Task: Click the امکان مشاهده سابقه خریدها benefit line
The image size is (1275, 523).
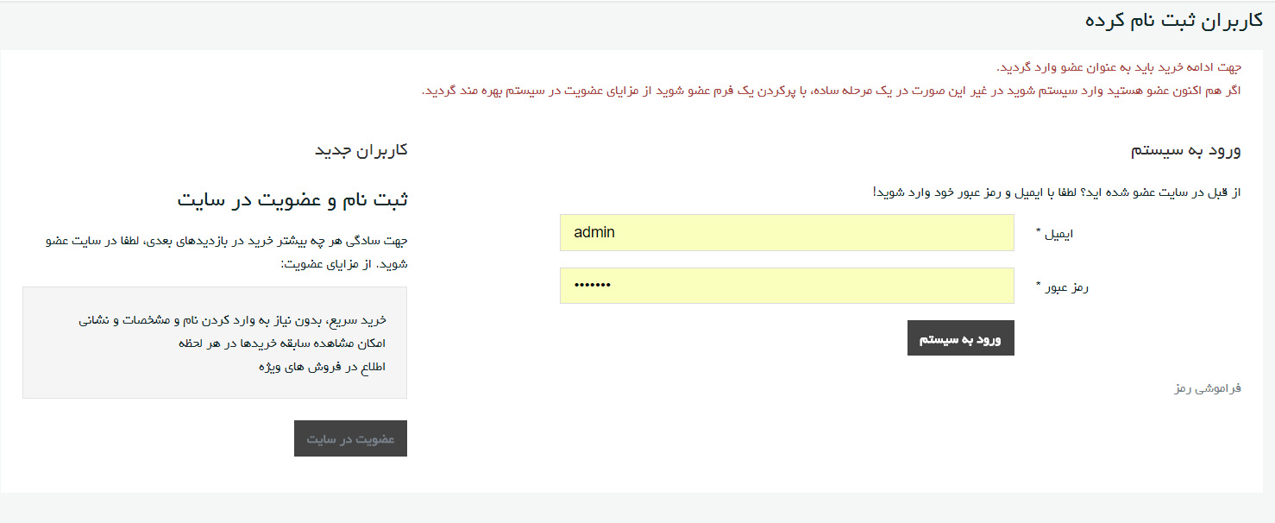Action: click(282, 343)
